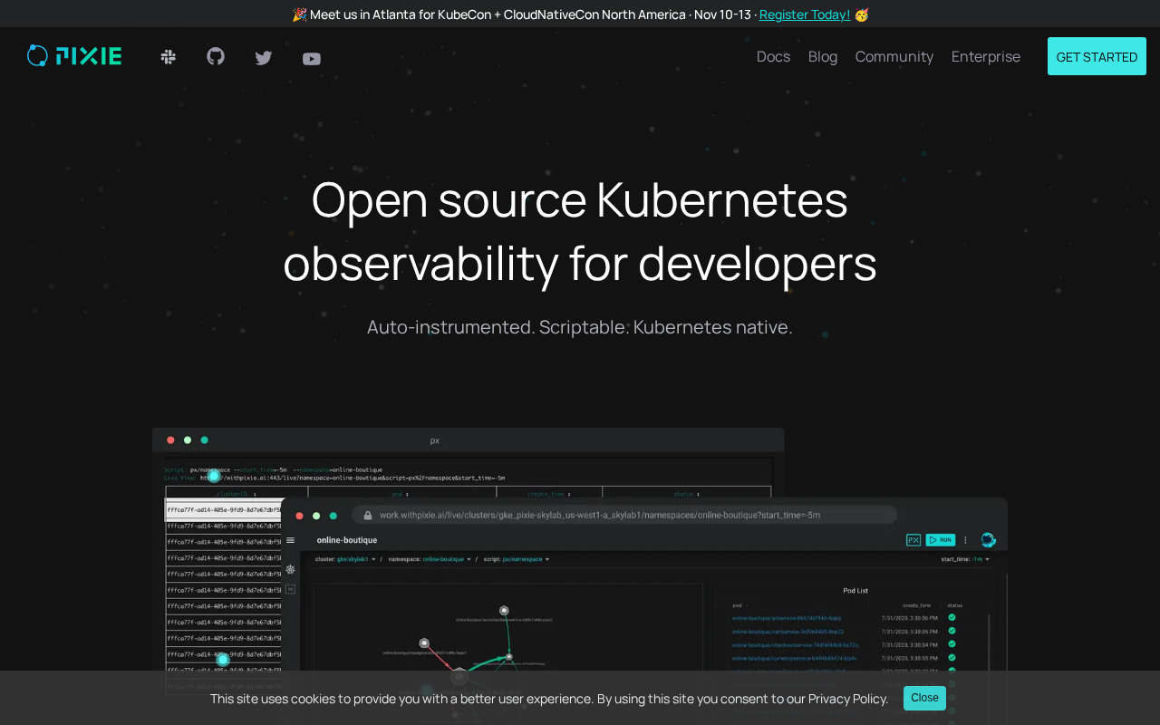Open the Docs menu item

(x=773, y=56)
